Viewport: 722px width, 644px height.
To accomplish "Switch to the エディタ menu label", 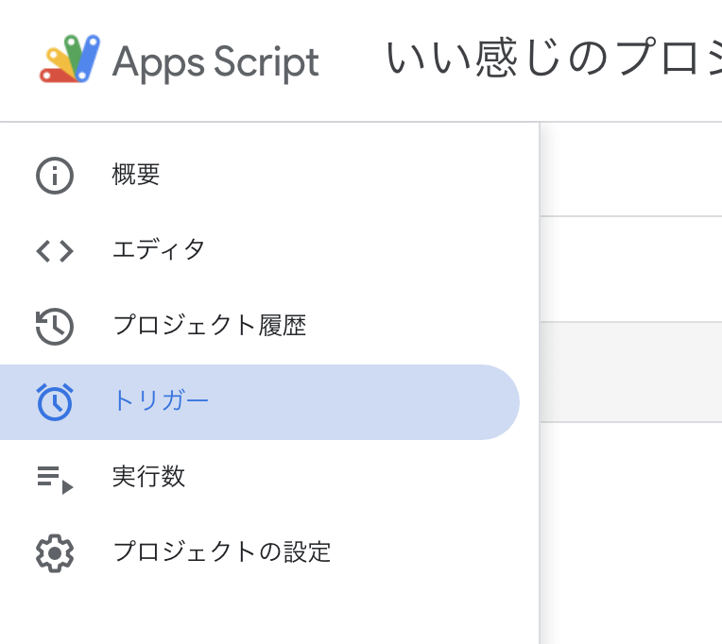I will [x=159, y=250].
